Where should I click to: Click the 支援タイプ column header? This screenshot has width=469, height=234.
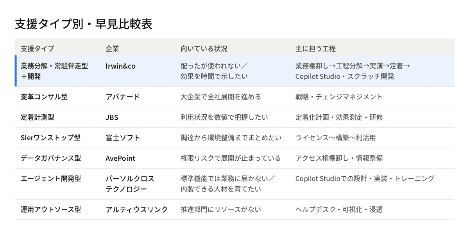[38, 49]
